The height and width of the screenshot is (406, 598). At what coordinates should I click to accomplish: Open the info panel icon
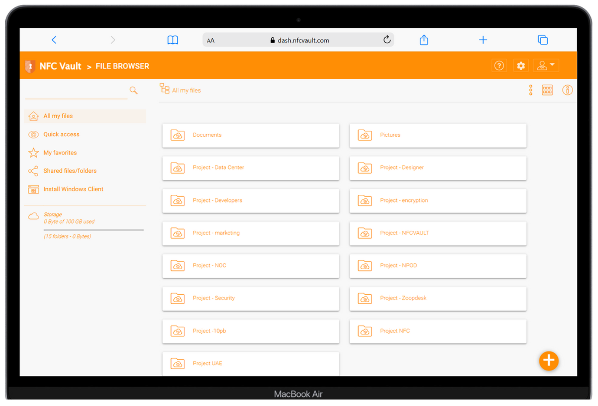[x=568, y=90]
